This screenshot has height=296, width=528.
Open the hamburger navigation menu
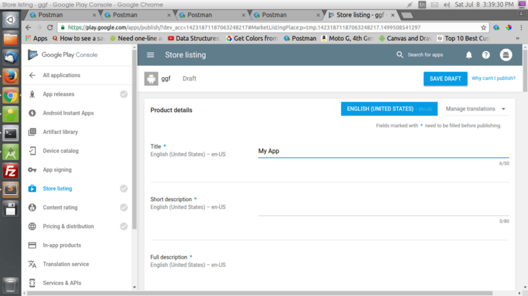(150, 55)
